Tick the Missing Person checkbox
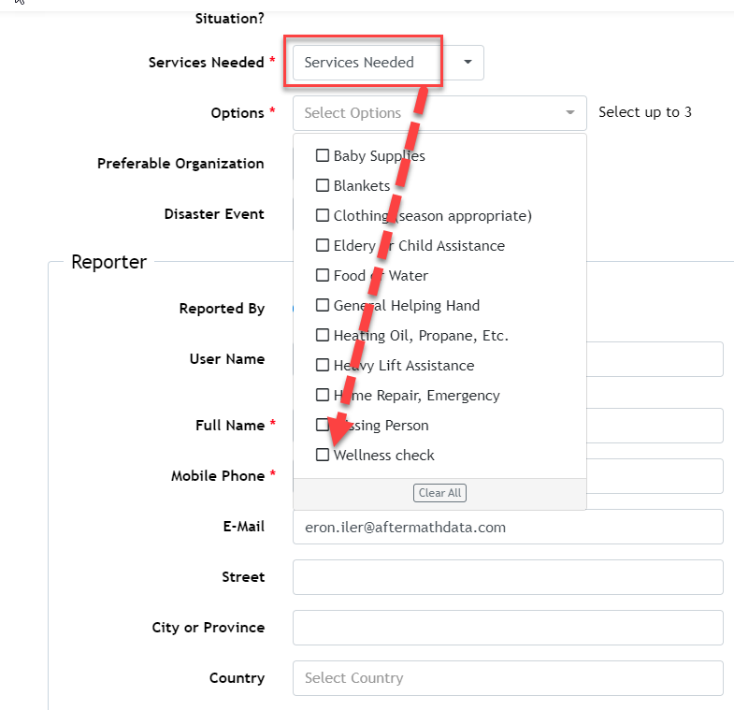This screenshot has width=734, height=710. [323, 425]
